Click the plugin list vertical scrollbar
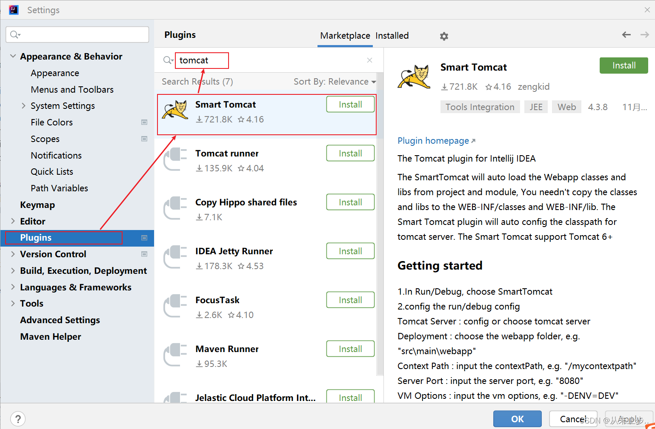This screenshot has width=655, height=429. 380,224
